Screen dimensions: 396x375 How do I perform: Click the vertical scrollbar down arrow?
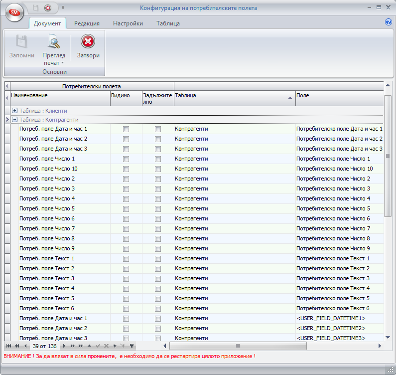388,337
